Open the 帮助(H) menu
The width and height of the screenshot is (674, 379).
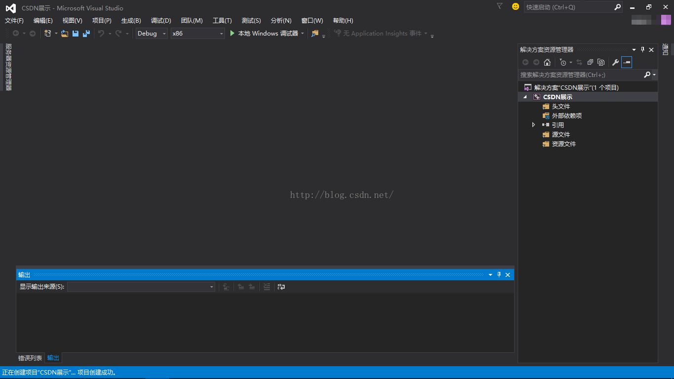tap(343, 21)
